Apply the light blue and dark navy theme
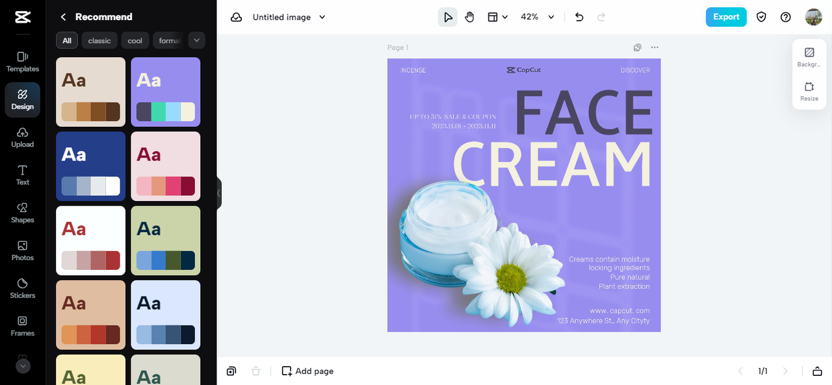 [x=166, y=315]
